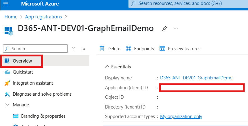Open the more options ellipsis

point(176,29)
